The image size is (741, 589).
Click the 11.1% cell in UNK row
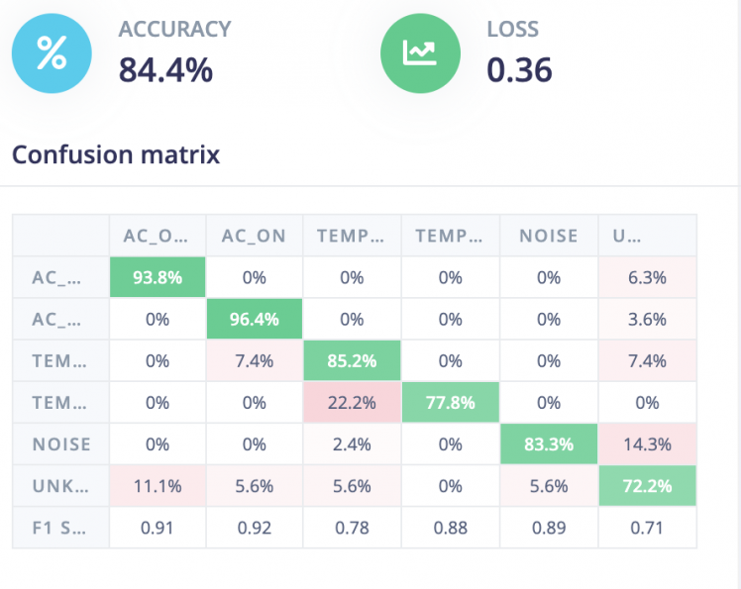157,486
